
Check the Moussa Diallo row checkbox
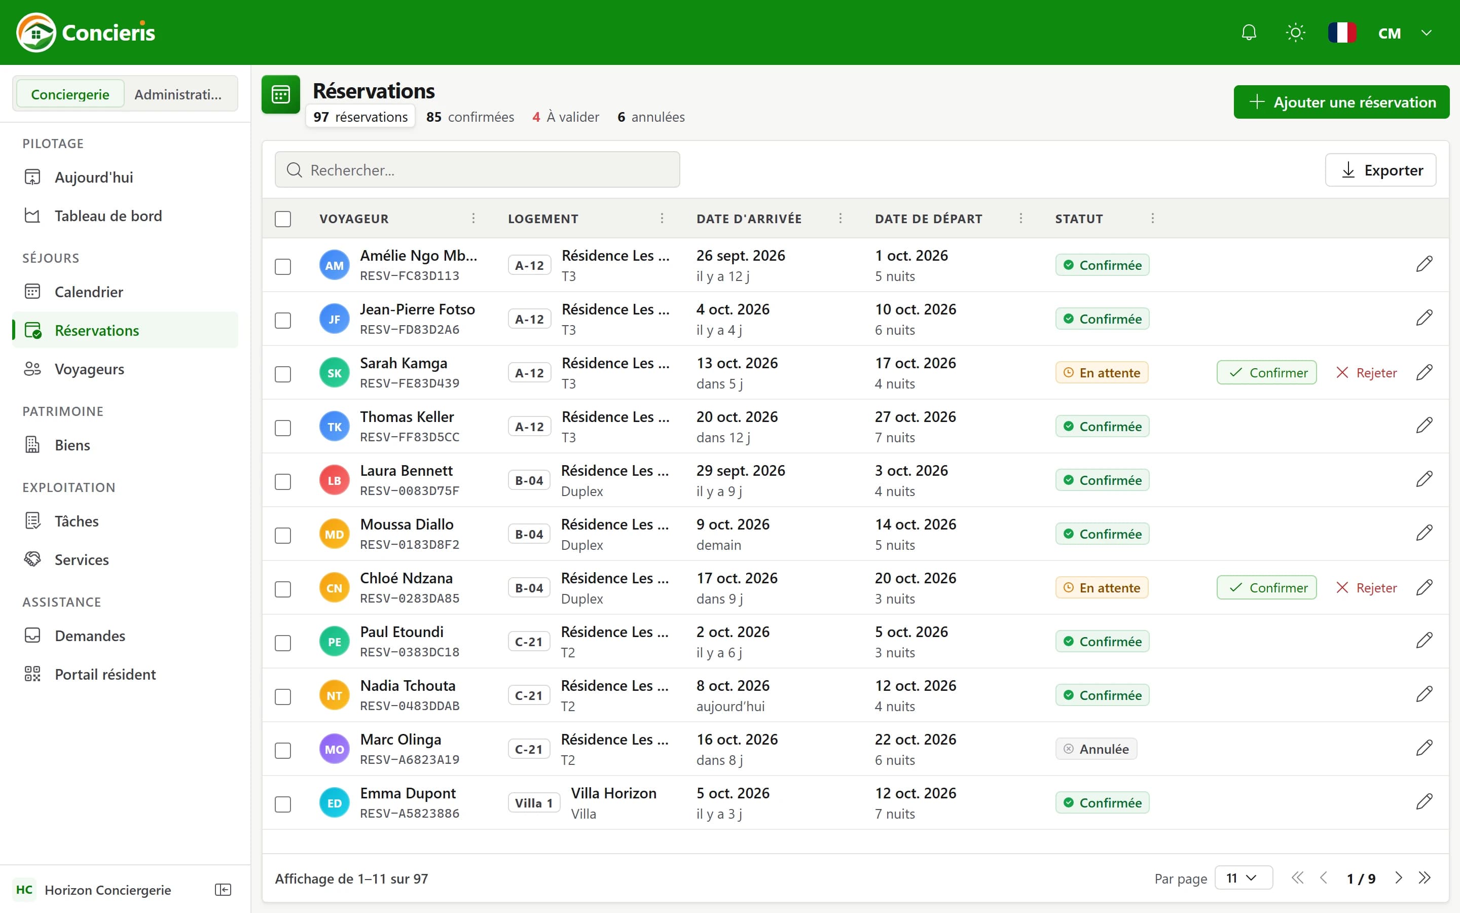(x=283, y=535)
